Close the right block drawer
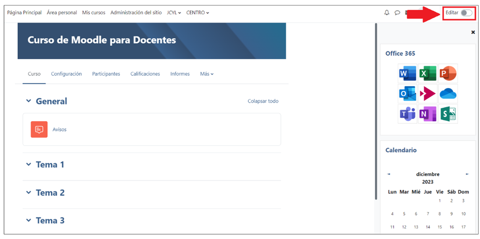Image resolution: width=480 pixels, height=239 pixels. pos(473,32)
